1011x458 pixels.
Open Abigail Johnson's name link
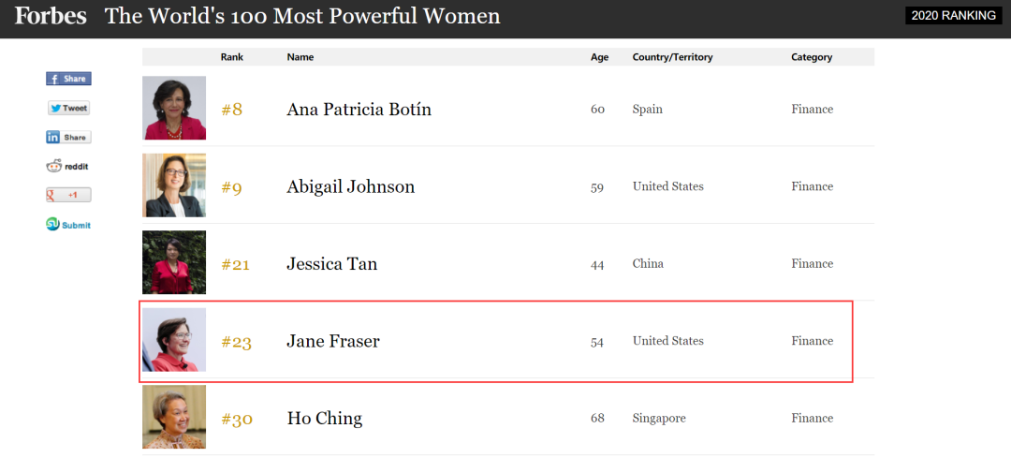point(350,186)
